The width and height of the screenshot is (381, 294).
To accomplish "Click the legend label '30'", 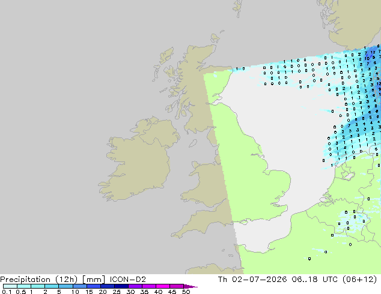I will pyautogui.click(x=130, y=292).
